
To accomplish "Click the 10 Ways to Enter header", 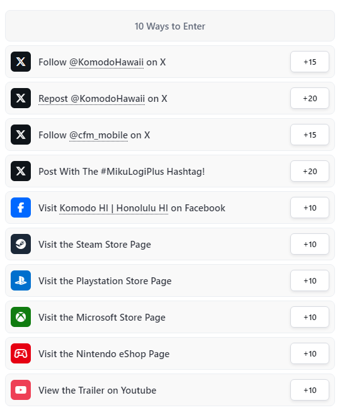I will click(x=170, y=26).
